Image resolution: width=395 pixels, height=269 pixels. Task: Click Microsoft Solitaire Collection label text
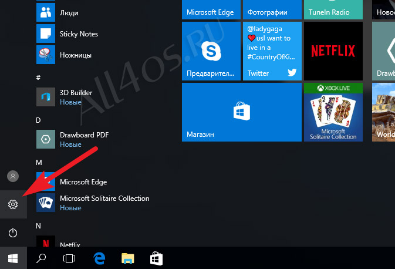104,199
